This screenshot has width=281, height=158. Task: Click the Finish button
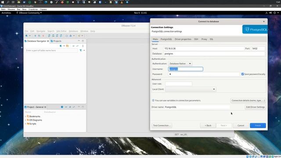(x=258, y=126)
